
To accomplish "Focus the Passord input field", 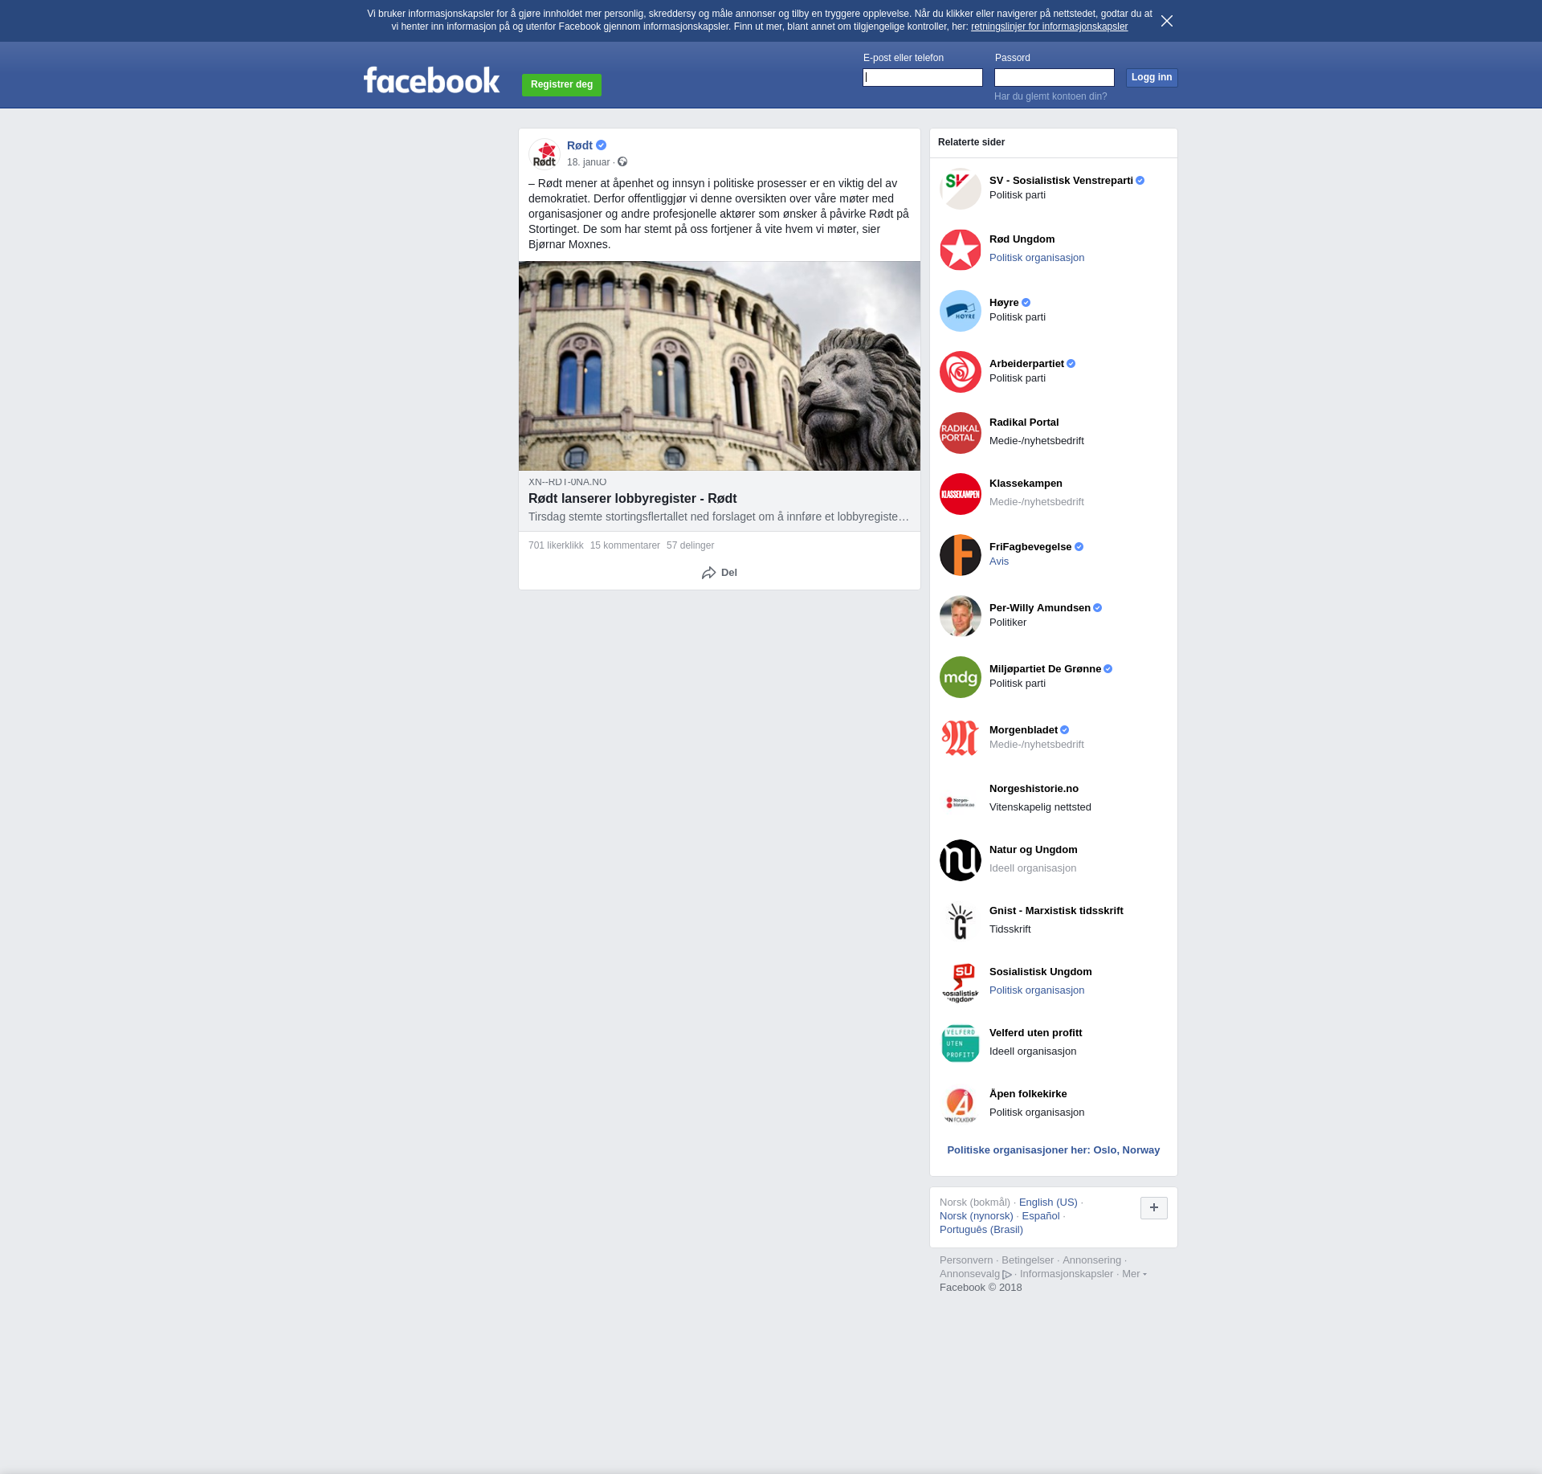I will [x=1055, y=77].
